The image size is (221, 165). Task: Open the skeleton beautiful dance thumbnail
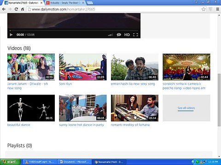(31, 108)
